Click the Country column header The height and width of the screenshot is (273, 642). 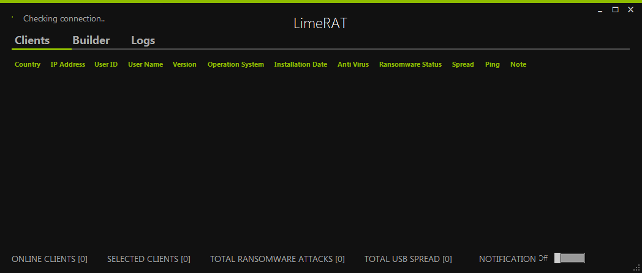[28, 64]
